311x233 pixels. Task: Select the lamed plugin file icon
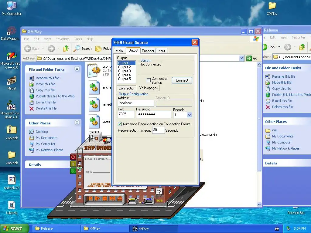[94, 104]
